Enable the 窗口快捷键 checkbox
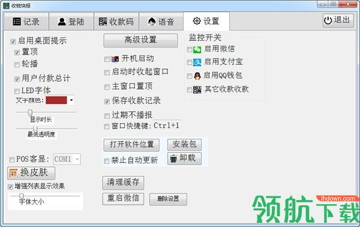This screenshot has width=360, height=227. 107,126
